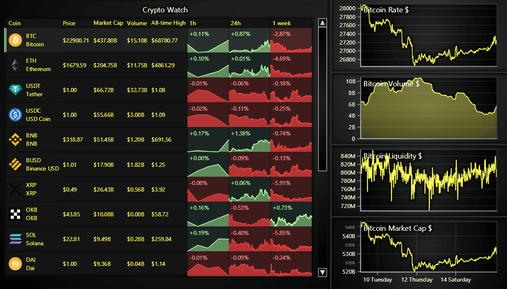Select Binance USD all-time high $1.25
The image size is (507, 289).
[x=158, y=165]
